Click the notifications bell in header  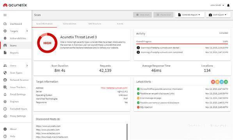[x=228, y=5]
